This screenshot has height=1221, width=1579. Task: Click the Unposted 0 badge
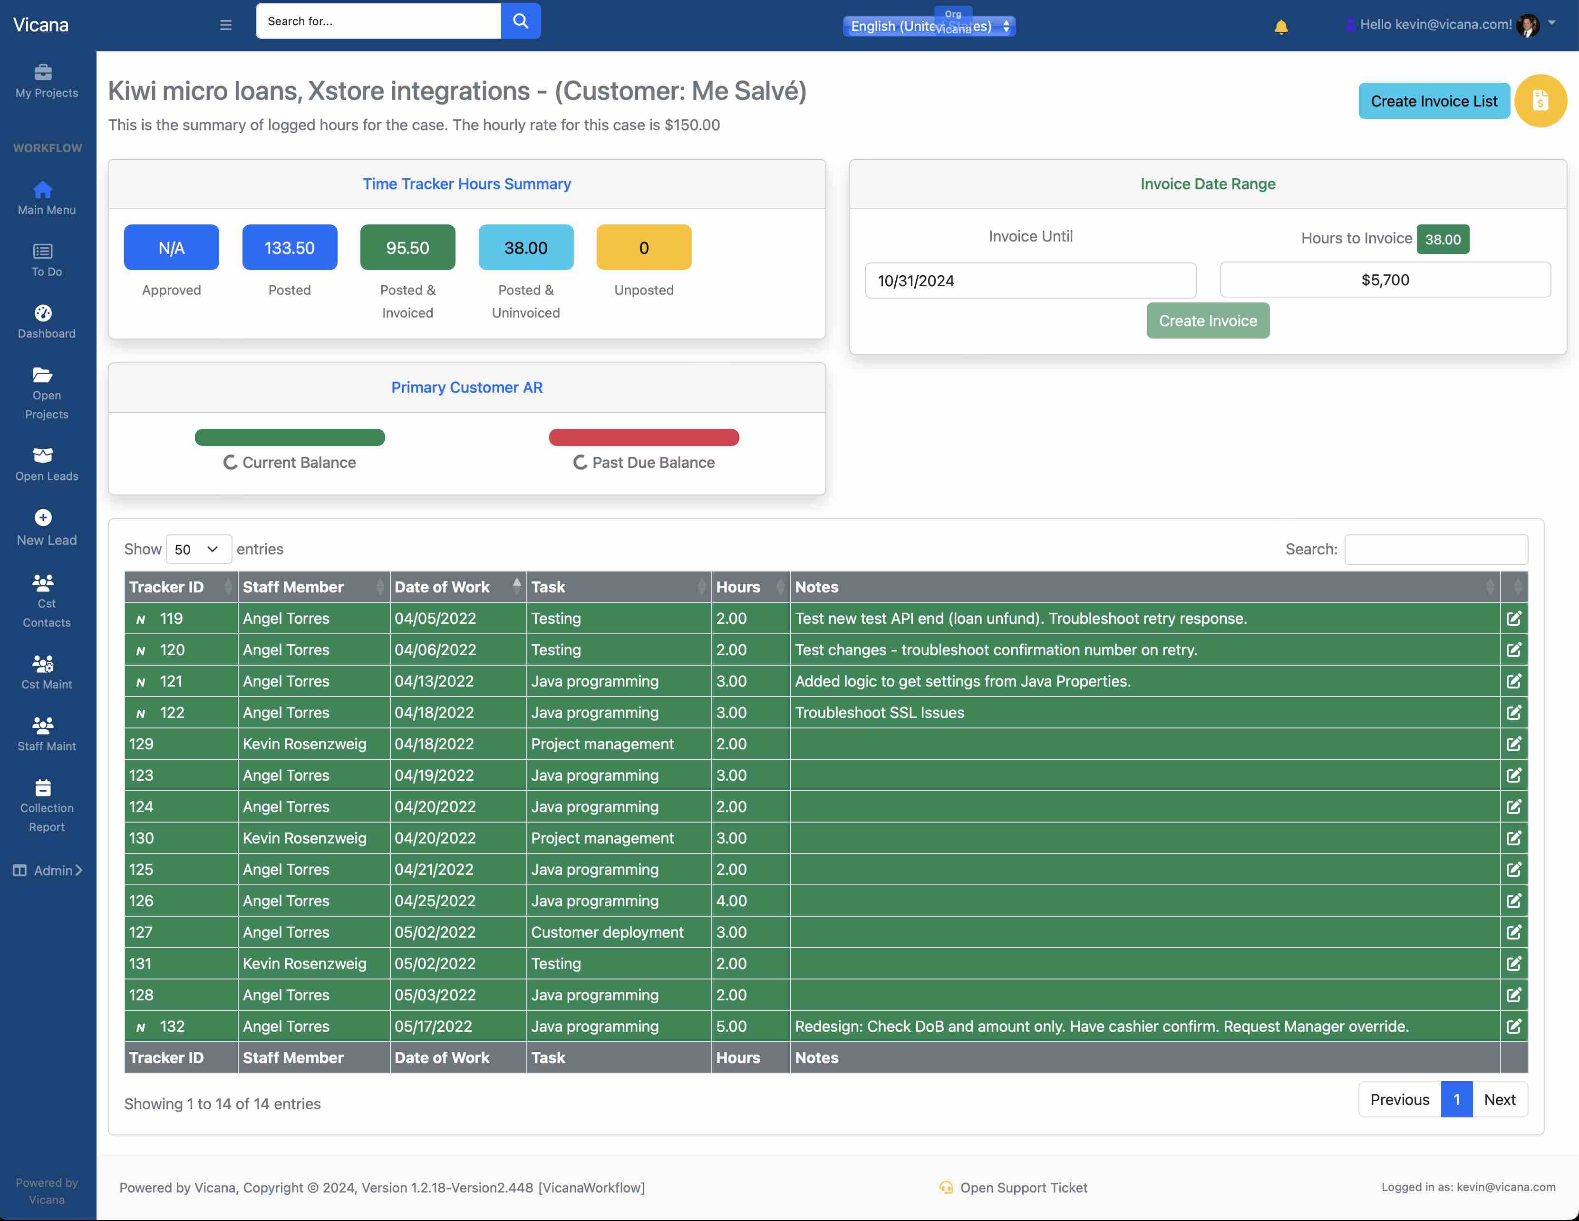pos(644,248)
